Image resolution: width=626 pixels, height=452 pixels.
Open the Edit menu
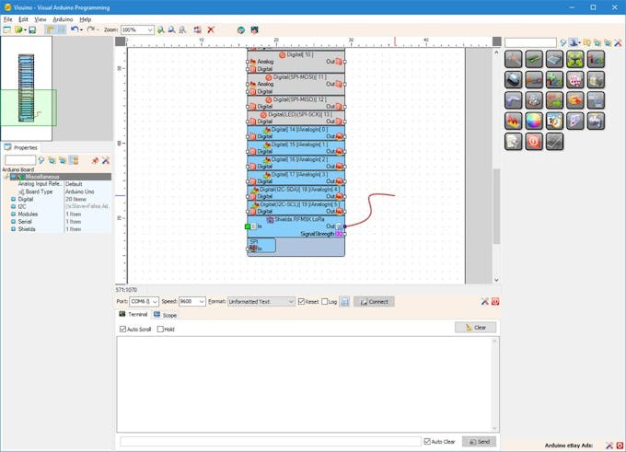[23, 19]
